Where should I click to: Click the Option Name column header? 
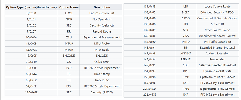coord(69,7)
